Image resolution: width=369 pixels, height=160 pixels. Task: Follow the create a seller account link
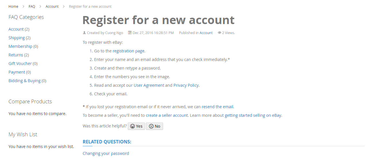pyautogui.click(x=167, y=115)
